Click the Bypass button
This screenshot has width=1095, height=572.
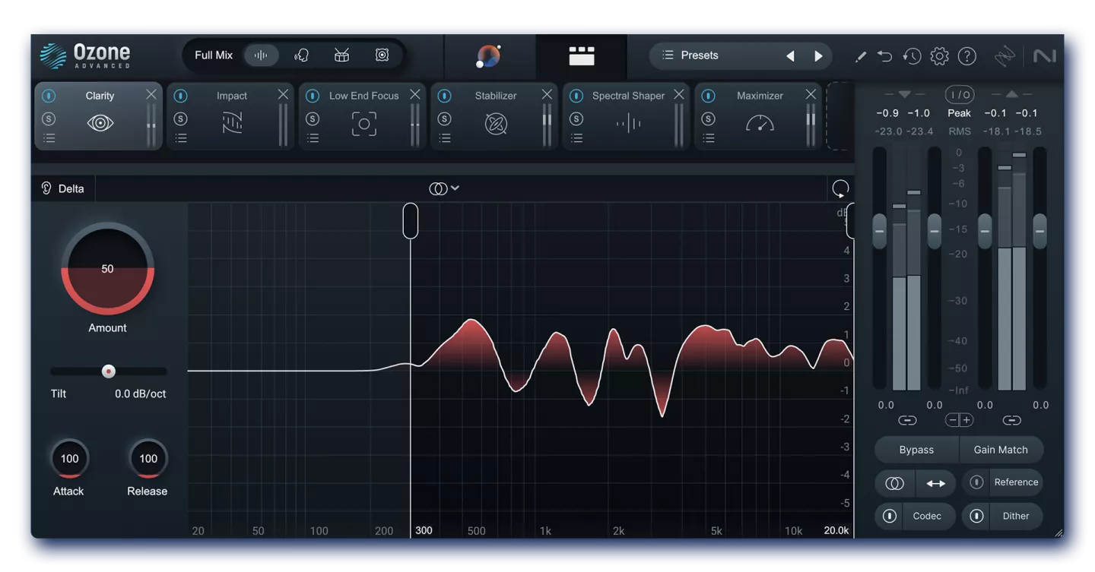[x=916, y=450]
